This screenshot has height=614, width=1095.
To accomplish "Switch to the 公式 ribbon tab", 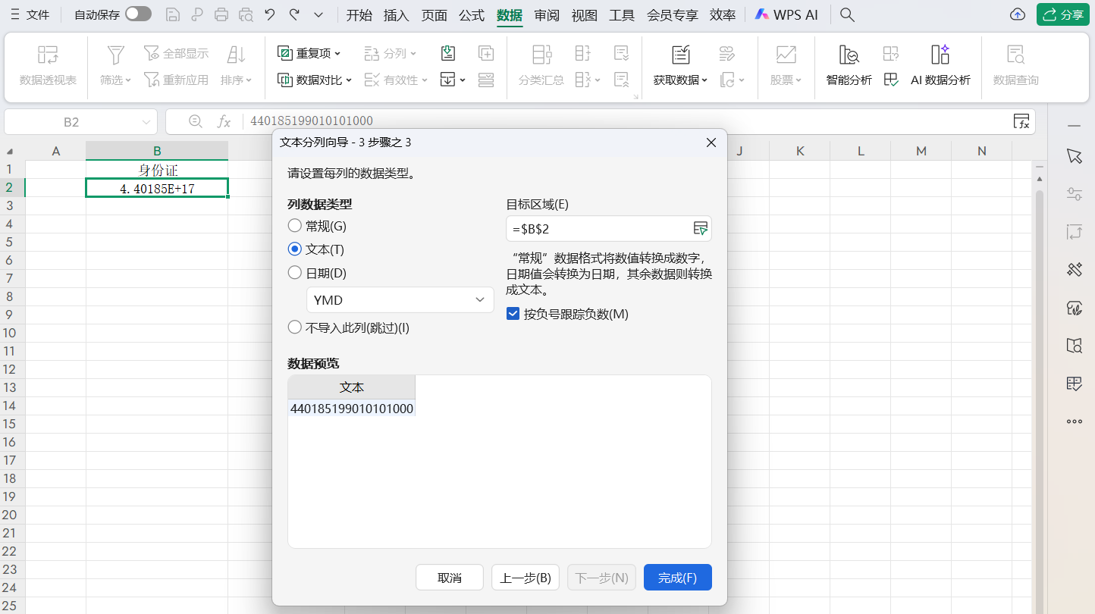I will tap(471, 14).
